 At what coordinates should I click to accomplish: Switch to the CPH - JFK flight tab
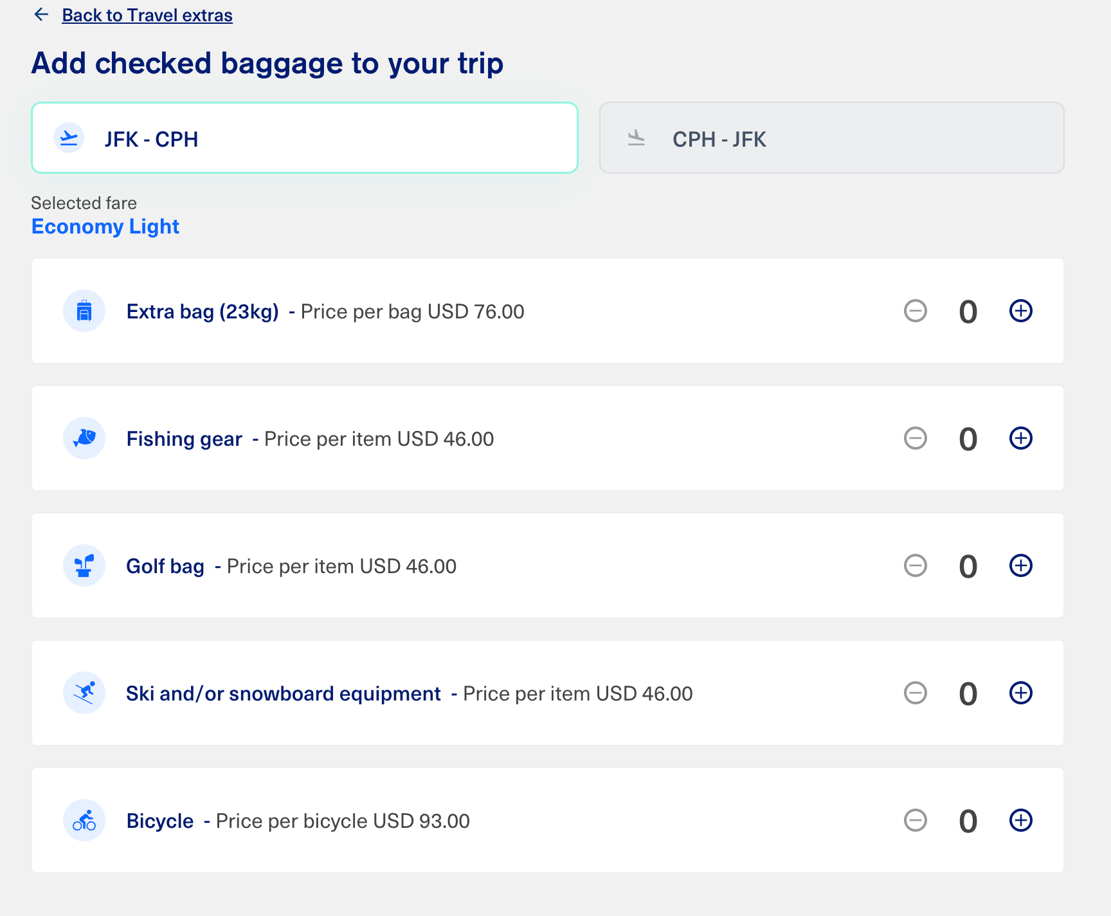pyautogui.click(x=831, y=138)
